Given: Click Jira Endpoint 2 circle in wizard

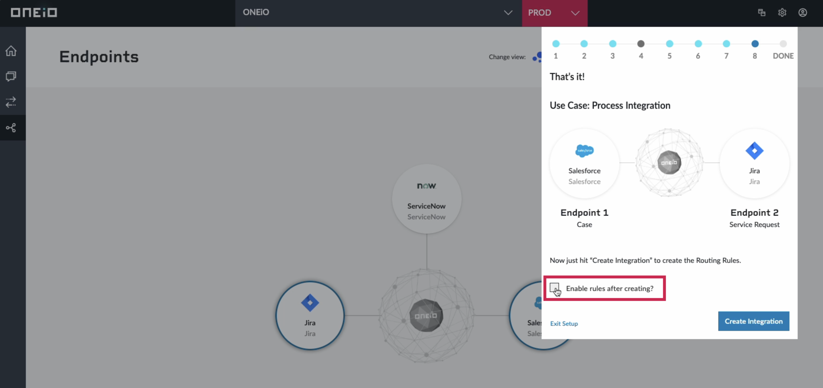Looking at the screenshot, I should (x=754, y=163).
